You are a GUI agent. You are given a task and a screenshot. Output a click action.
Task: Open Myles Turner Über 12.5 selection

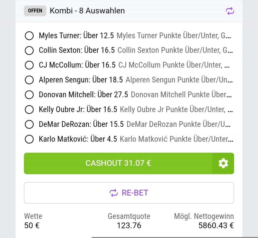coord(76,35)
